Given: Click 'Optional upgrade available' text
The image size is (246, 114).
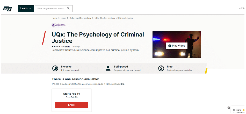Looking at the screenshot, I should (x=179, y=70).
